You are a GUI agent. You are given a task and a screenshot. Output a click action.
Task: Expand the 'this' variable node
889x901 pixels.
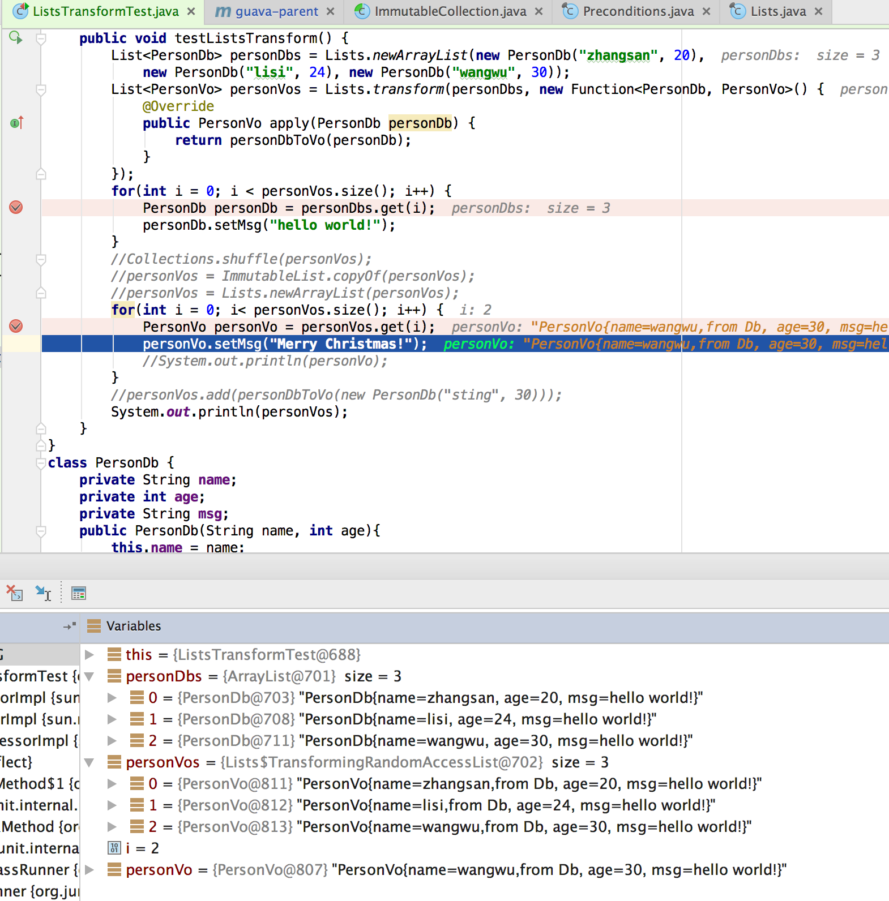(89, 655)
